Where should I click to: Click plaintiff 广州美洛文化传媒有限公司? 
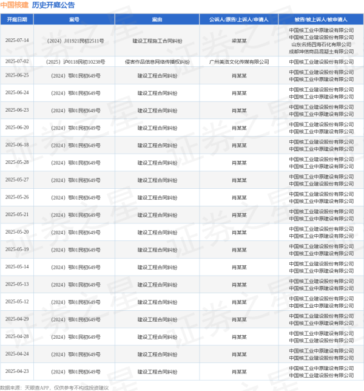pyautogui.click(x=239, y=62)
